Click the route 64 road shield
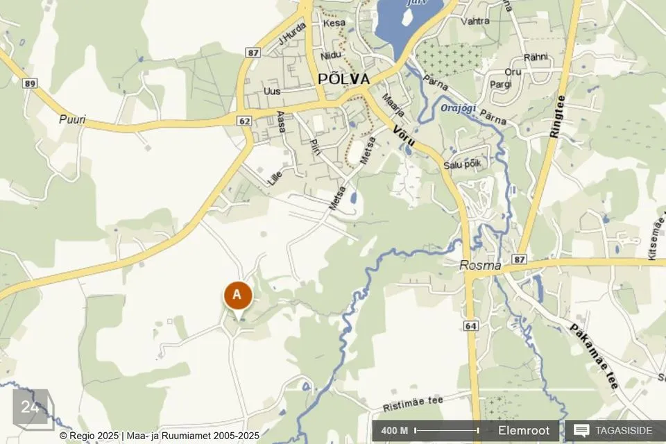Image resolution: width=666 pixels, height=444 pixels. point(470,326)
